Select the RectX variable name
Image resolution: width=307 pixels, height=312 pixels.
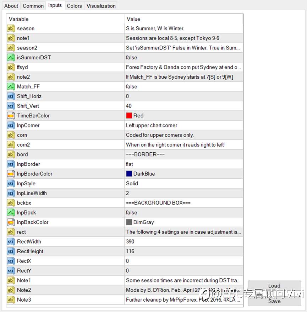click(x=24, y=261)
